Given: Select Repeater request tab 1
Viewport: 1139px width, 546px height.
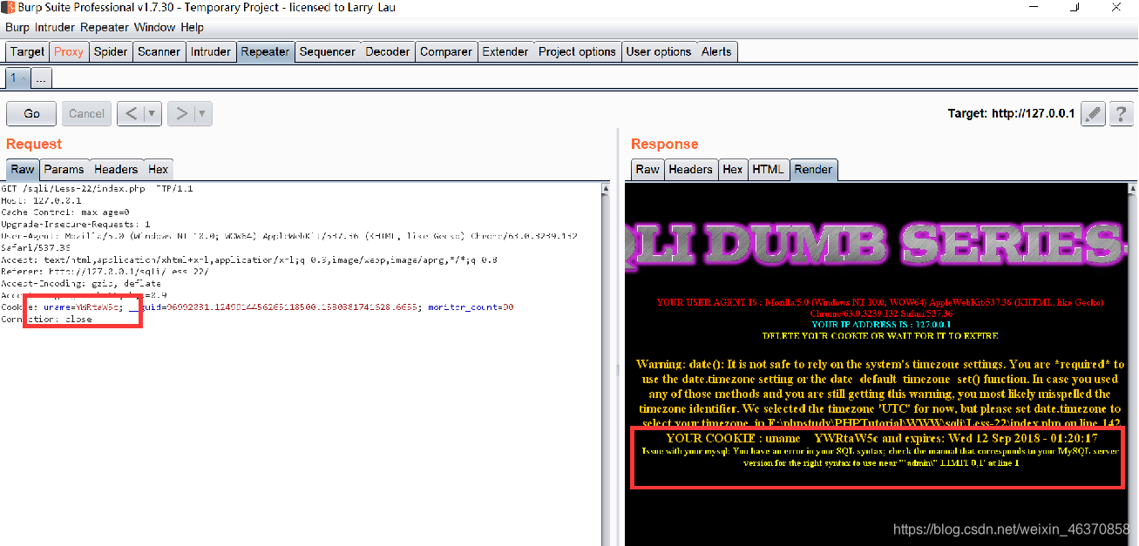Looking at the screenshot, I should (13, 78).
